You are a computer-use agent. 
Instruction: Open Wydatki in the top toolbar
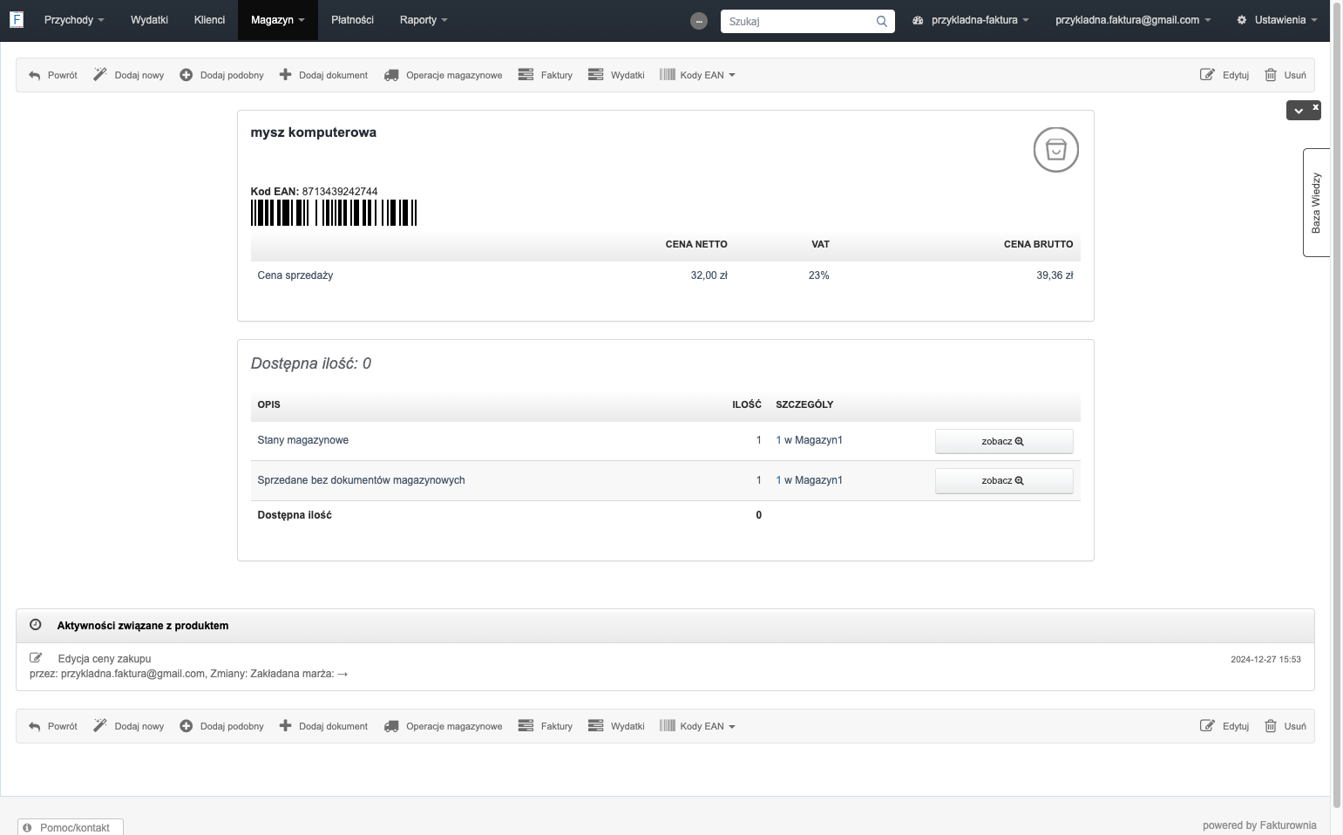[616, 75]
